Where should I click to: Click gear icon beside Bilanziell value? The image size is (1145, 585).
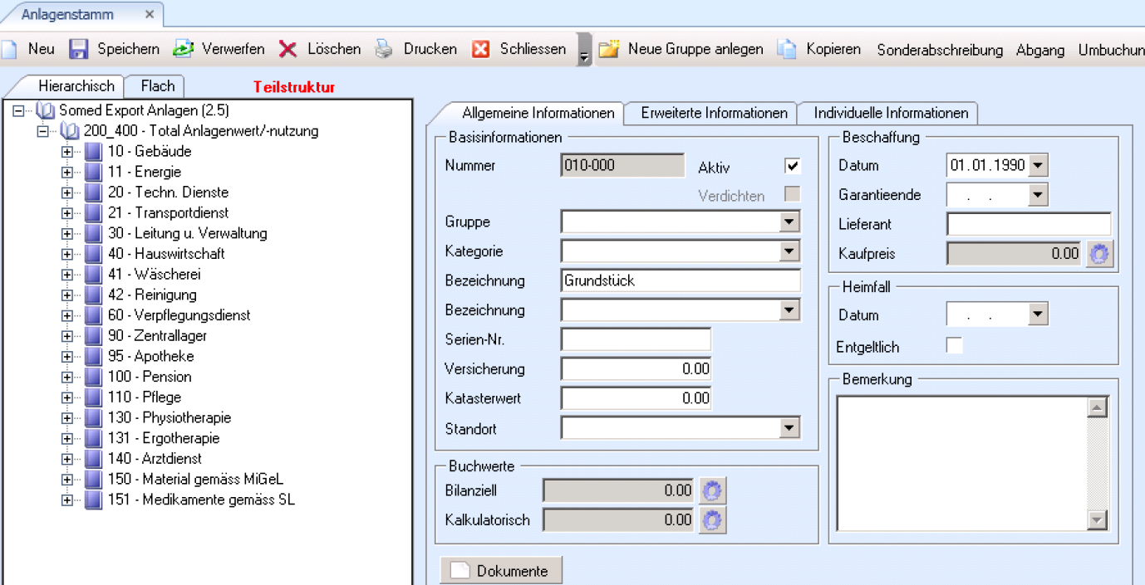pyautogui.click(x=711, y=490)
